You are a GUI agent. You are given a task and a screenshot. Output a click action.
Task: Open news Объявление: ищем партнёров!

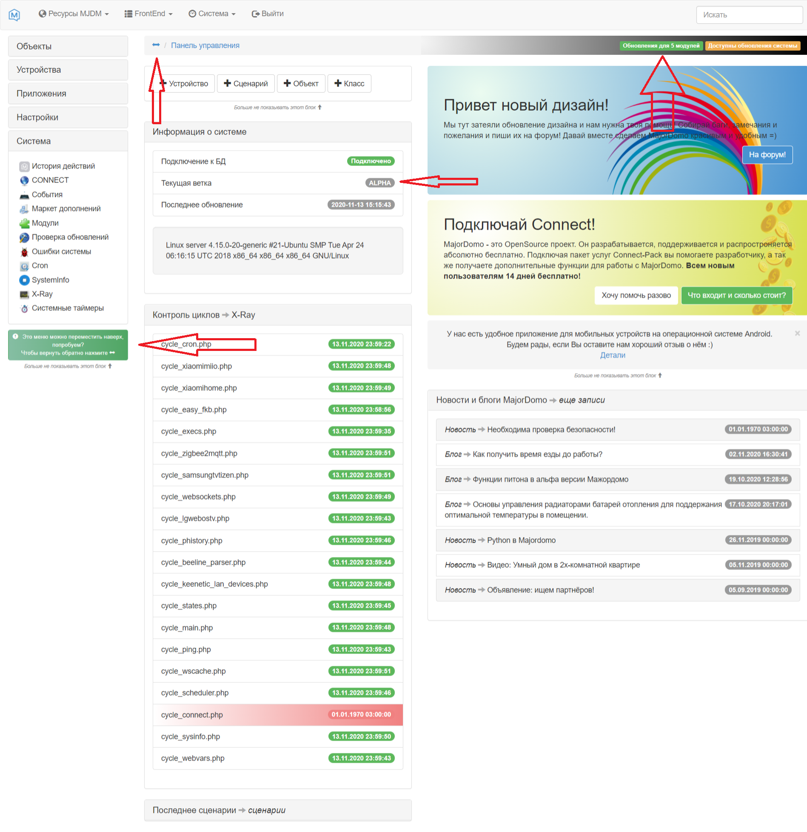click(540, 590)
